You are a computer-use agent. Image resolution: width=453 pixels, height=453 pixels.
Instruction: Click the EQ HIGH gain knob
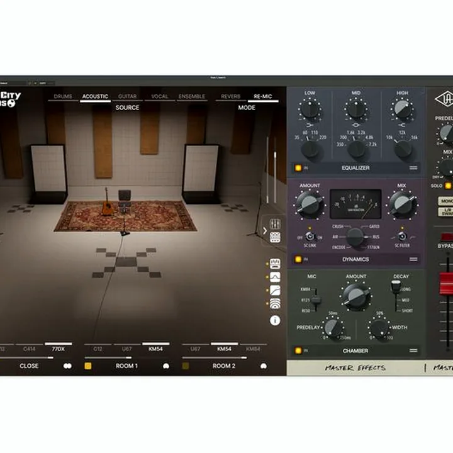click(403, 109)
